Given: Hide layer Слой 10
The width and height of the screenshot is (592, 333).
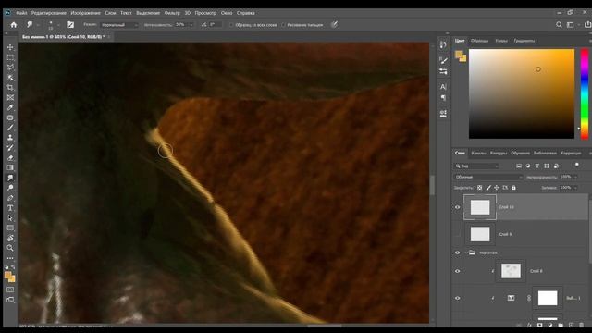Looking at the screenshot, I should click(457, 207).
